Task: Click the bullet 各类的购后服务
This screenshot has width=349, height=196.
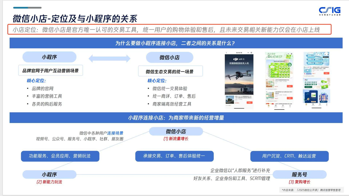Action: coord(47,104)
